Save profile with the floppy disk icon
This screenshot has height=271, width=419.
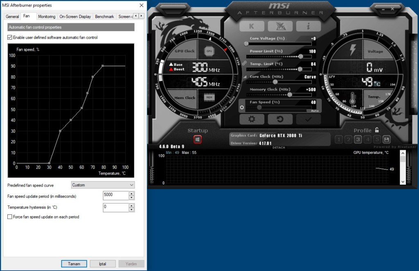386,139
